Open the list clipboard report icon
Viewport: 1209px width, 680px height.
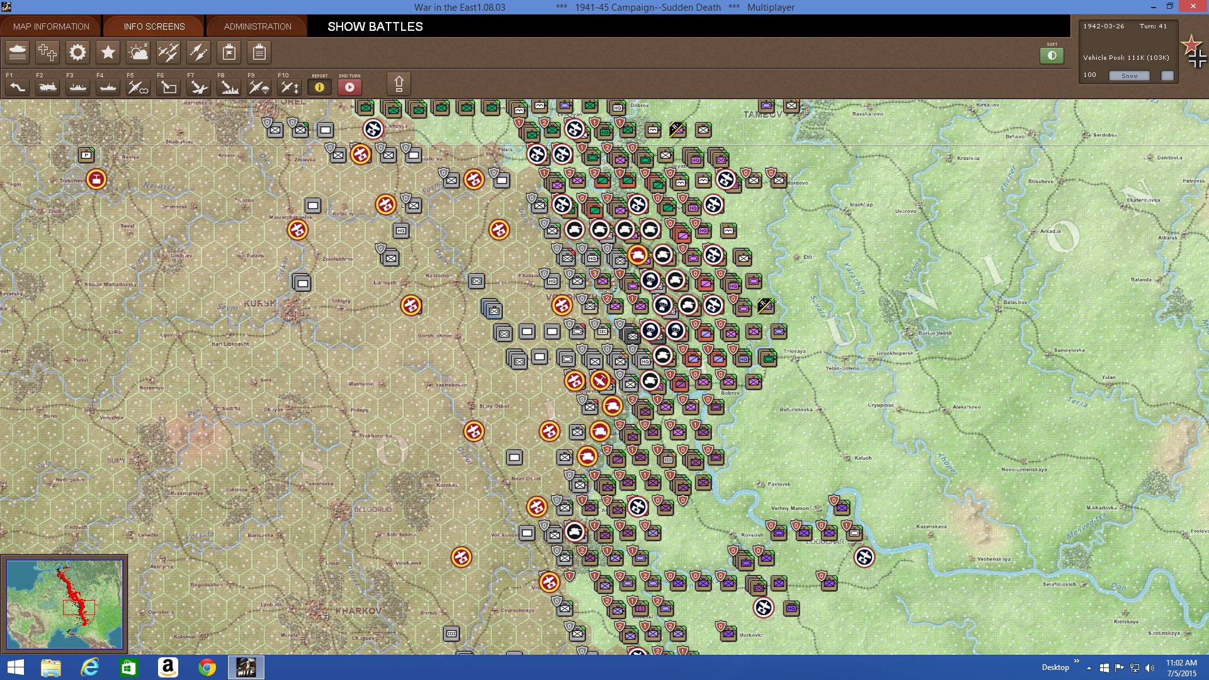(259, 52)
